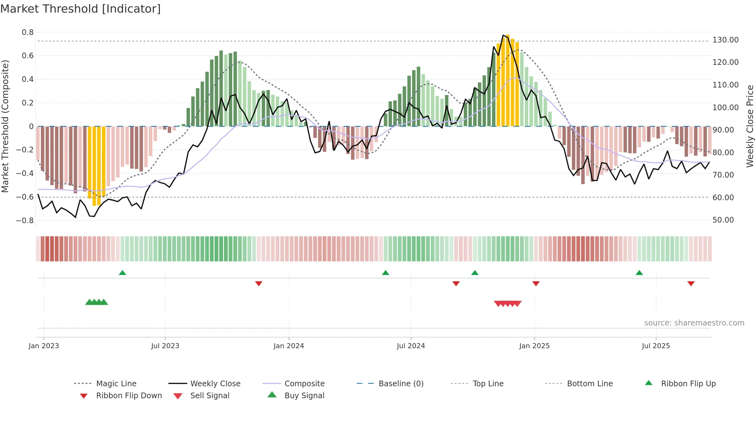Click the chart title Market Threshold [Indicator]
Image resolution: width=755 pixels, height=425 pixels.
coord(81,9)
